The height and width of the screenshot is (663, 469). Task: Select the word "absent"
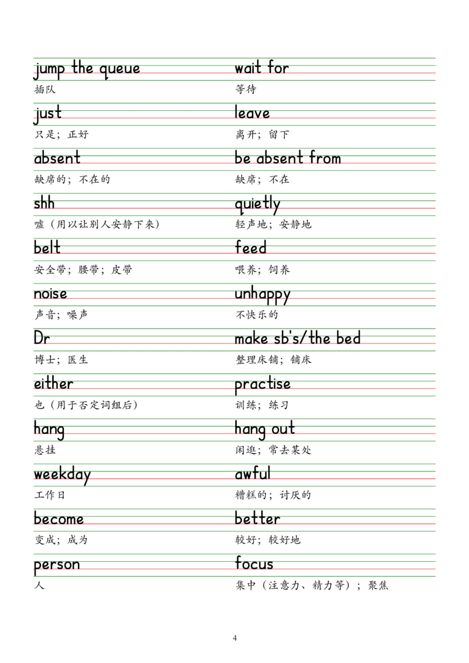pos(56,159)
